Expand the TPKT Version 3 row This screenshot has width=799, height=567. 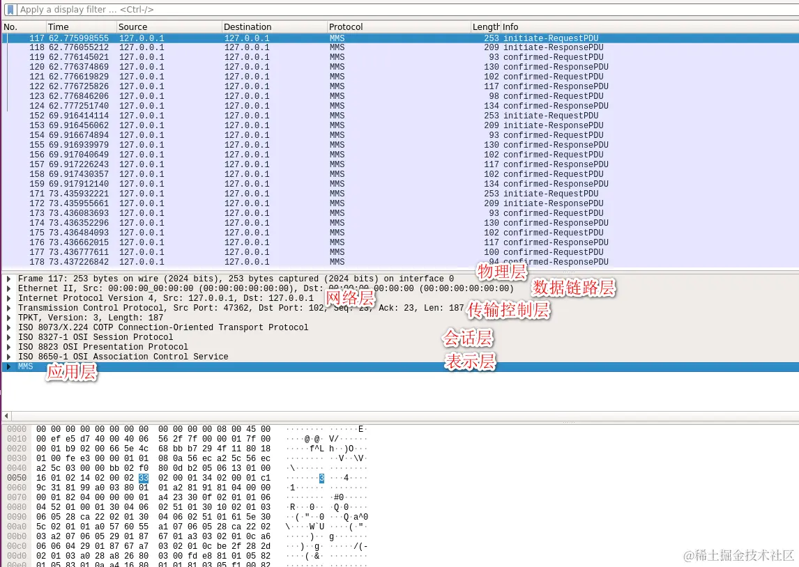[8, 318]
